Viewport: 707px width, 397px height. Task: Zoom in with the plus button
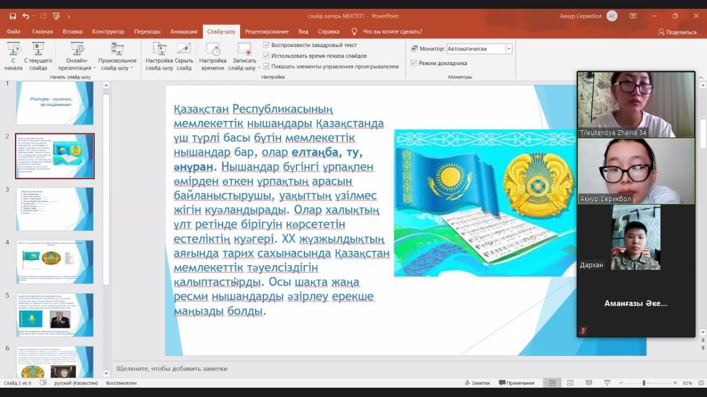point(675,383)
